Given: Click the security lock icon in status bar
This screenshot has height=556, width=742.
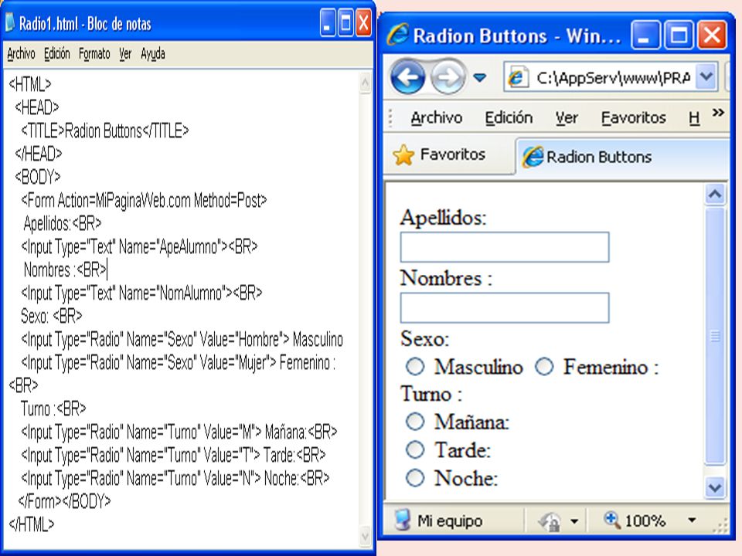Looking at the screenshot, I should point(550,521).
